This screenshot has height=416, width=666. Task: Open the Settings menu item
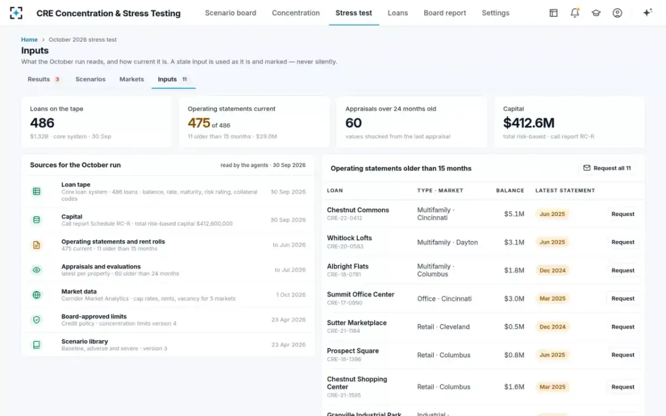tap(496, 13)
